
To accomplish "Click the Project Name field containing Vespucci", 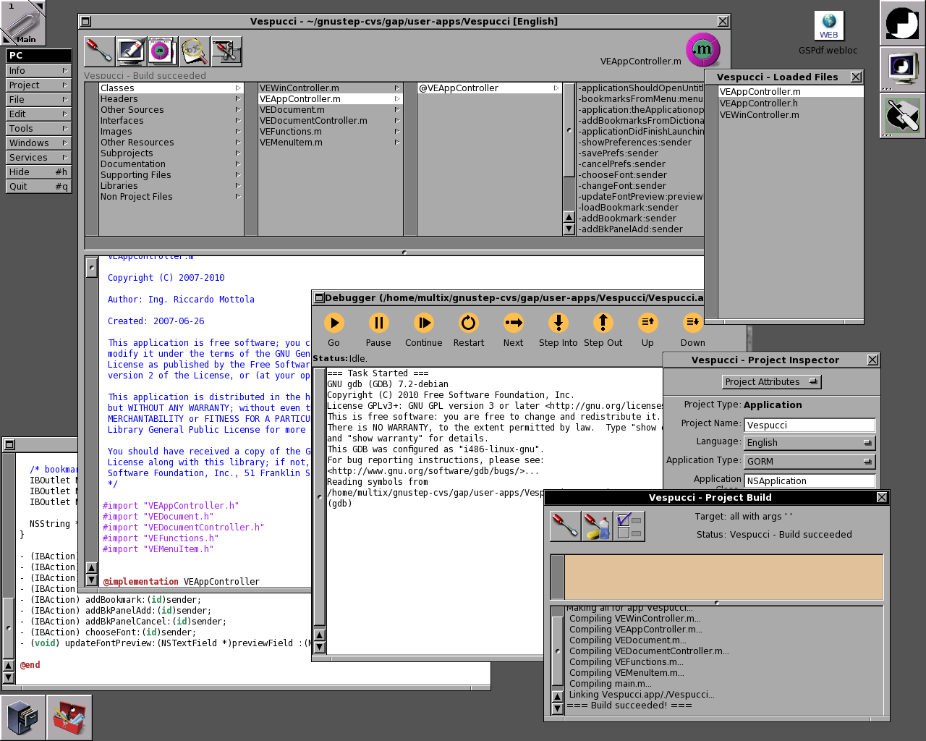I will tap(810, 425).
